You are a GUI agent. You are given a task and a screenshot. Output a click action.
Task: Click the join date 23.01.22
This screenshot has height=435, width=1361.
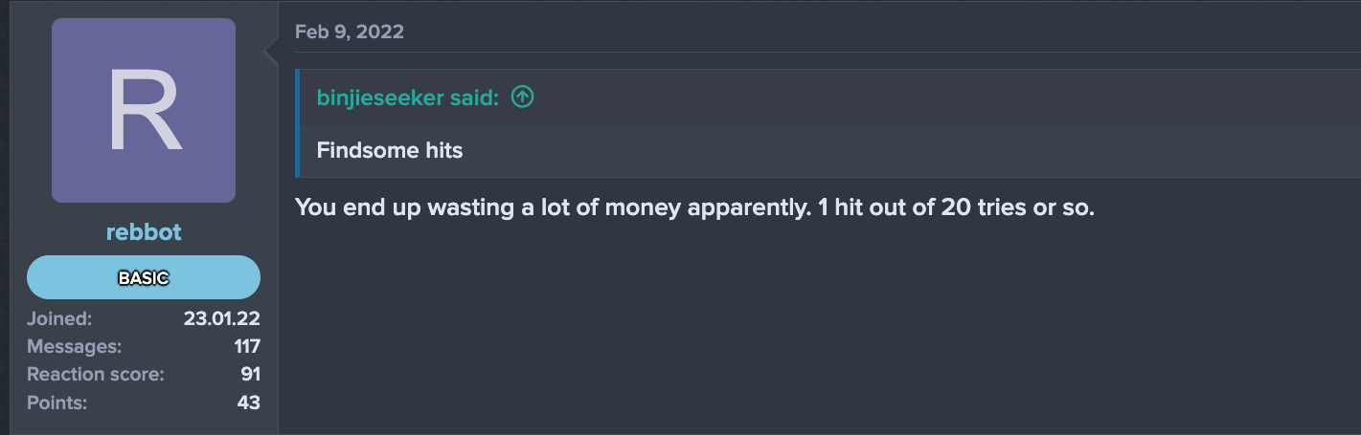tap(221, 318)
